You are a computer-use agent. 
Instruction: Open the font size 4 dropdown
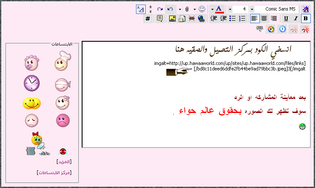click(x=252, y=9)
